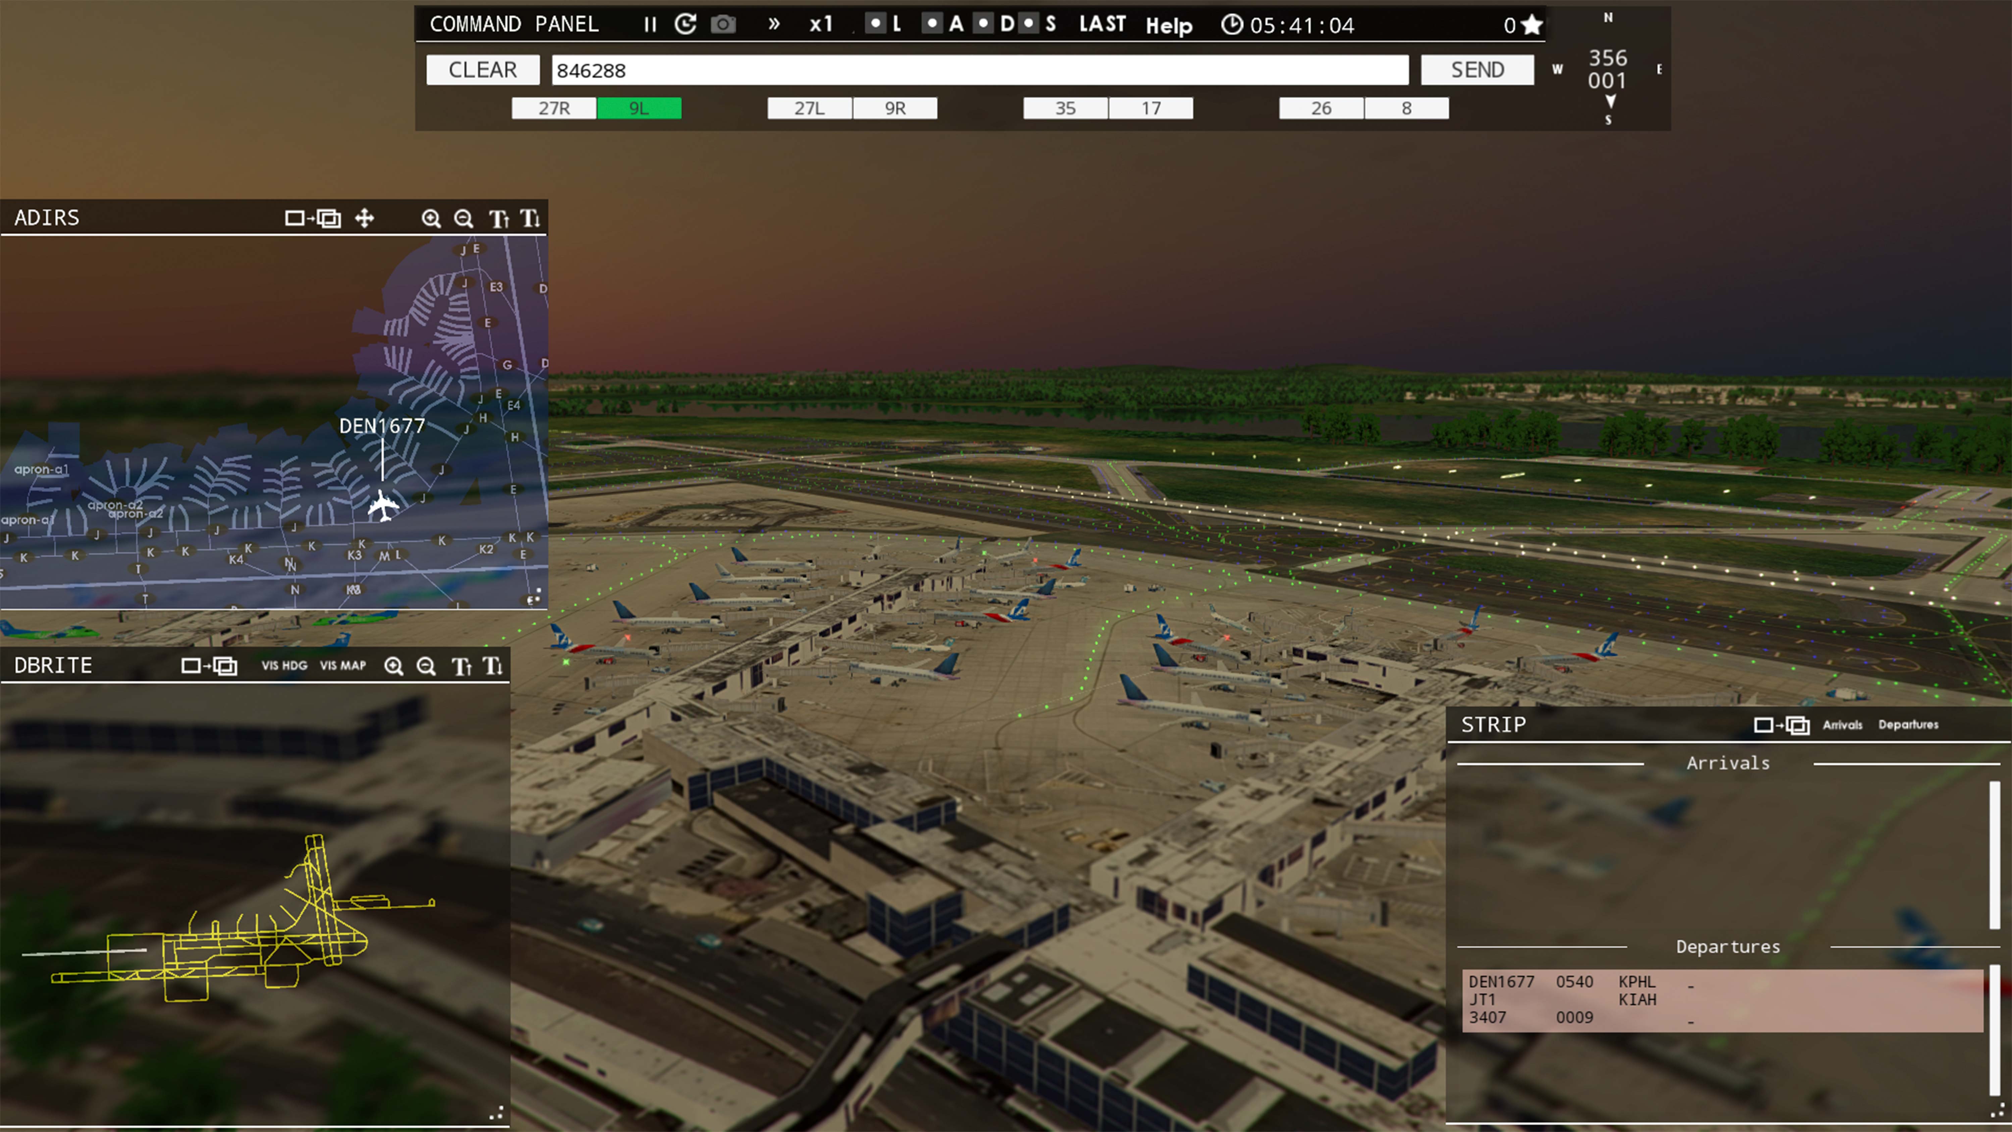Select runway 9R
Viewport: 2012px width, 1132px height.
click(895, 109)
